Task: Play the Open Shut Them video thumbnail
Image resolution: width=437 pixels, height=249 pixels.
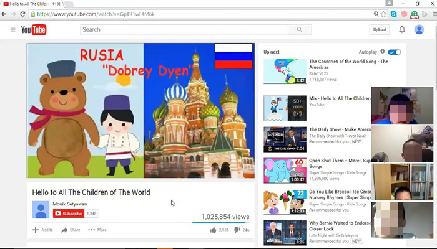Action: [x=285, y=170]
